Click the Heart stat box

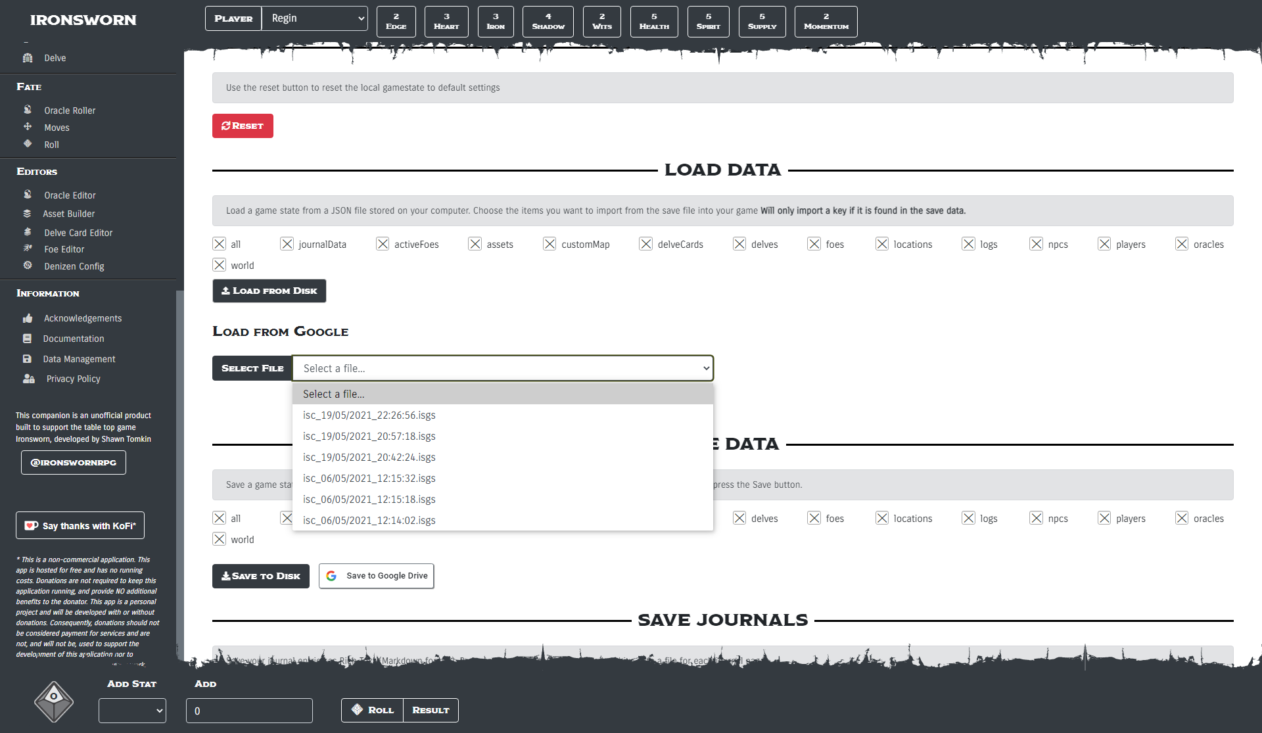(446, 22)
